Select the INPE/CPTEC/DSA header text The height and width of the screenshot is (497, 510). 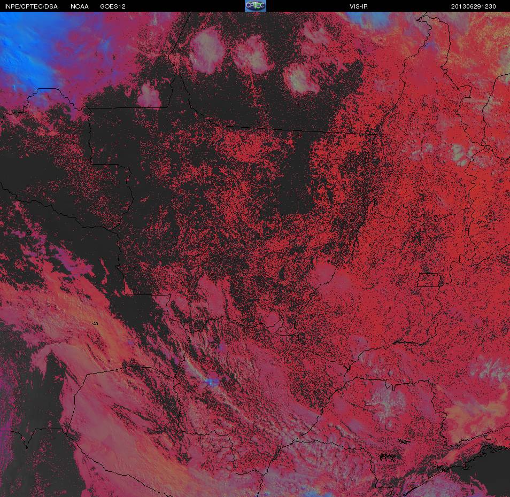[31, 6]
